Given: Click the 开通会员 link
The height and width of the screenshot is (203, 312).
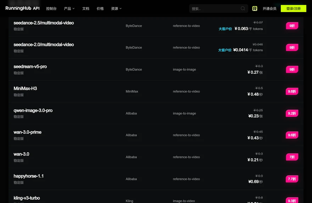Looking at the screenshot, I should tap(269, 9).
